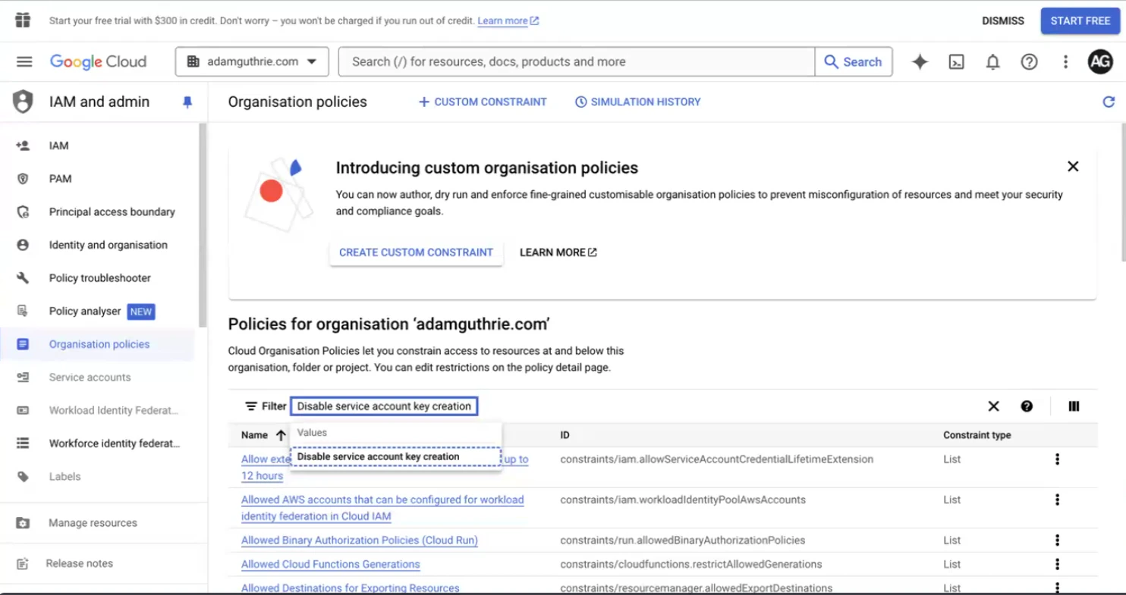Unpin IAM and admin from navigation
The width and height of the screenshot is (1126, 595).
tap(187, 102)
